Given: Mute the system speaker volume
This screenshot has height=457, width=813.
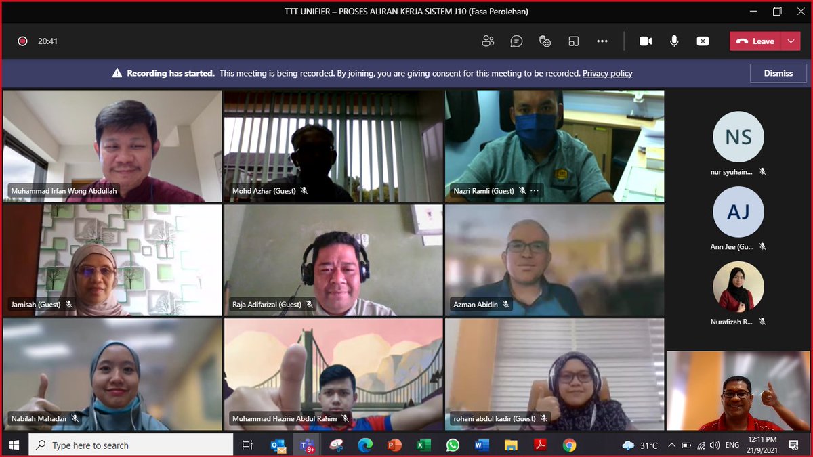Looking at the screenshot, I should 713,445.
